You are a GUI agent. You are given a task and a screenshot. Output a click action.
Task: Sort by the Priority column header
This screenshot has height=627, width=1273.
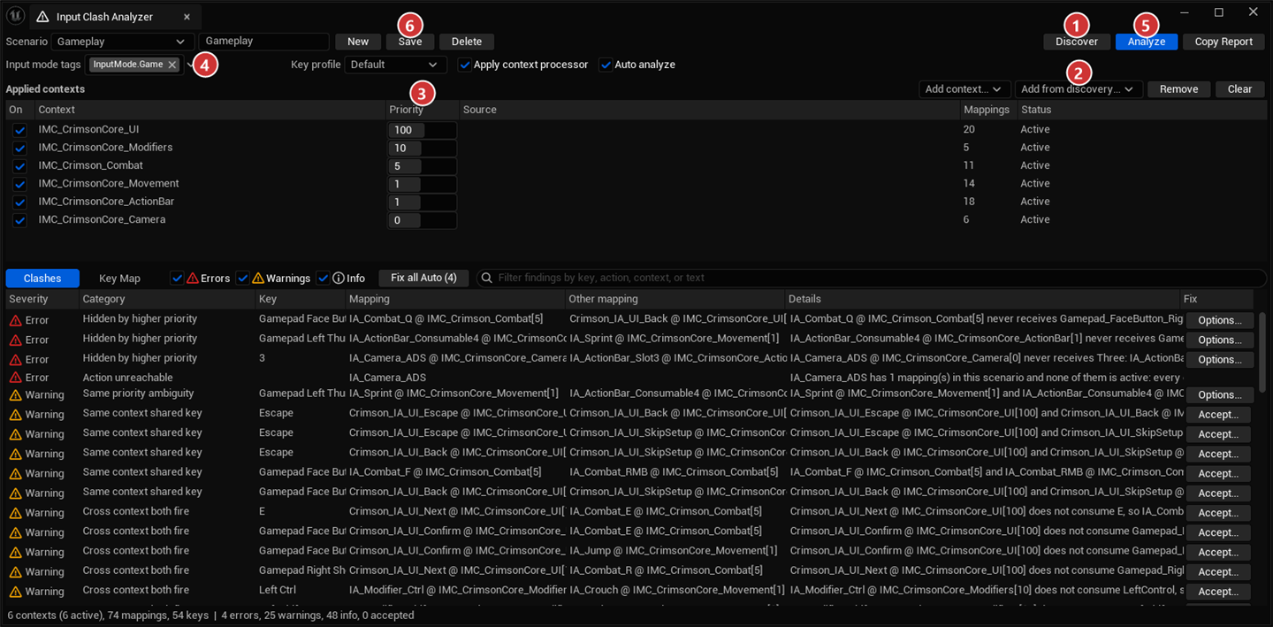click(x=422, y=110)
